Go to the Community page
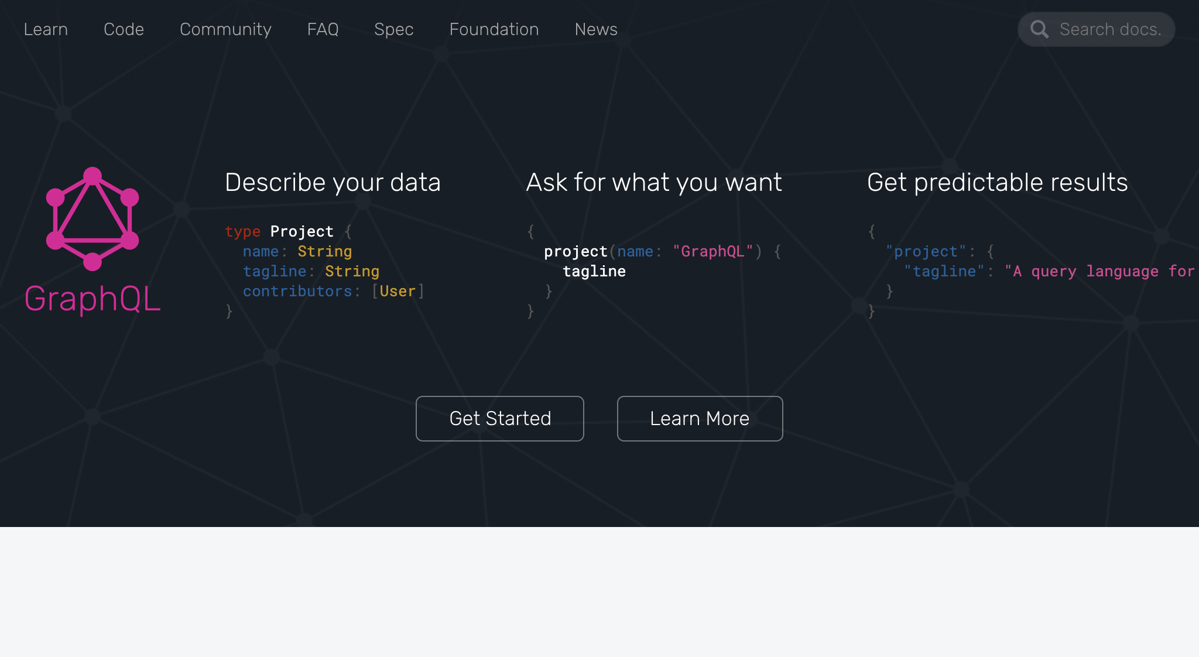This screenshot has width=1199, height=657. click(225, 29)
